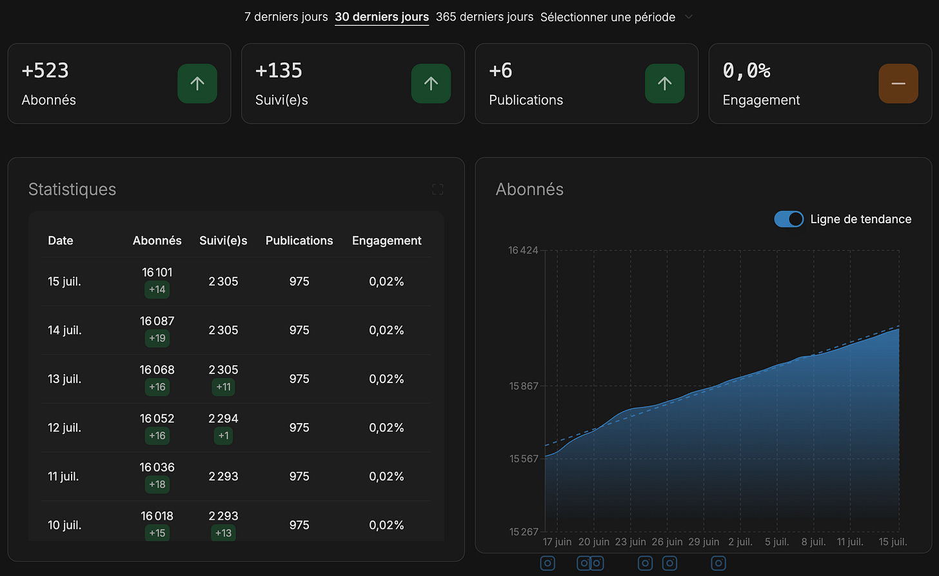The image size is (939, 576).
Task: Click the green up-arrow icon on Abonnés card
Action: pyautogui.click(x=197, y=83)
